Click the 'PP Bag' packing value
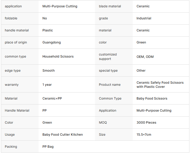190x153 pixels. coord(48,147)
